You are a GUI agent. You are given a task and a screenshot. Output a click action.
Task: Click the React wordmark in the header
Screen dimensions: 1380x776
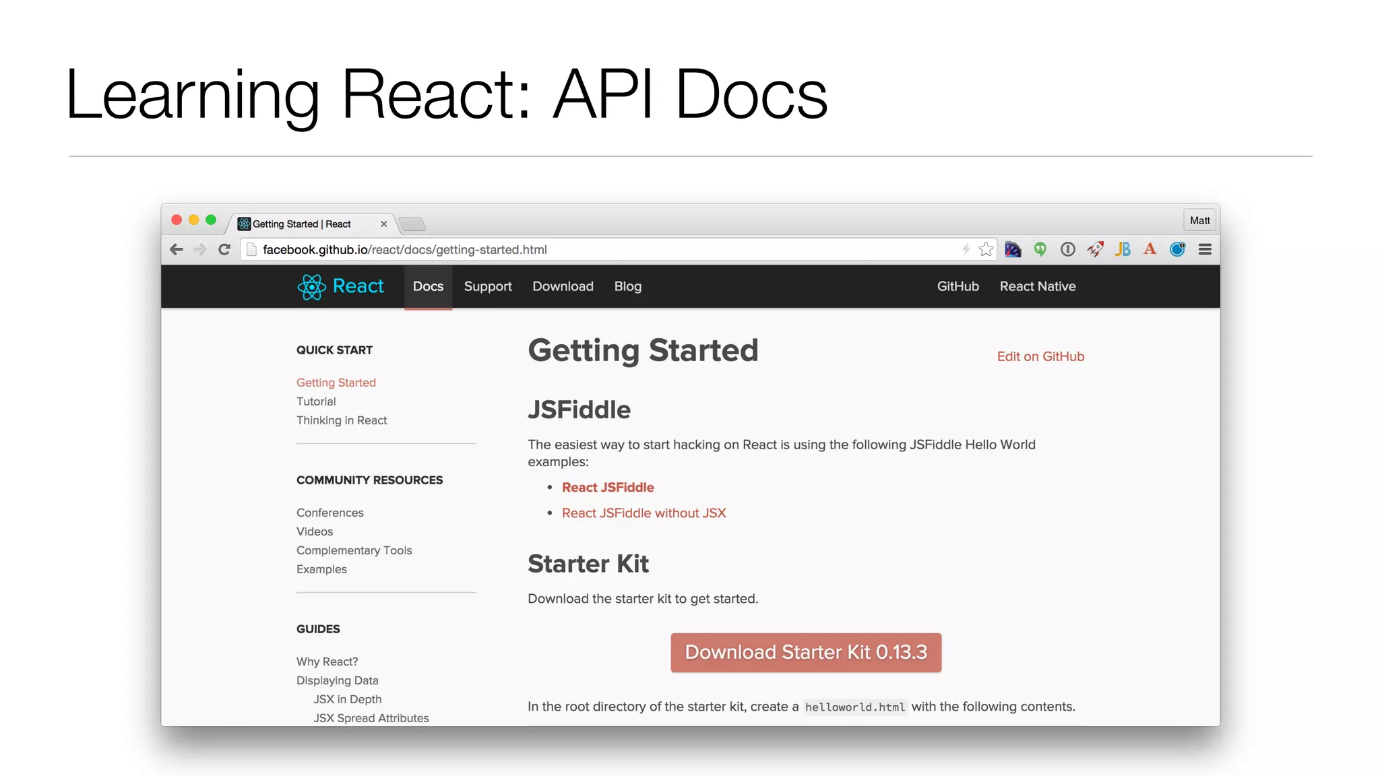[358, 286]
